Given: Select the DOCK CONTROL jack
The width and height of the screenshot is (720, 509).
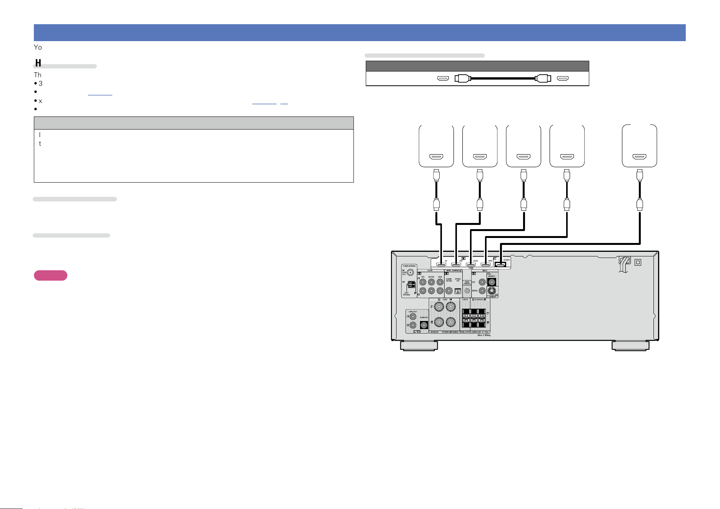Looking at the screenshot, I should pos(467,291).
